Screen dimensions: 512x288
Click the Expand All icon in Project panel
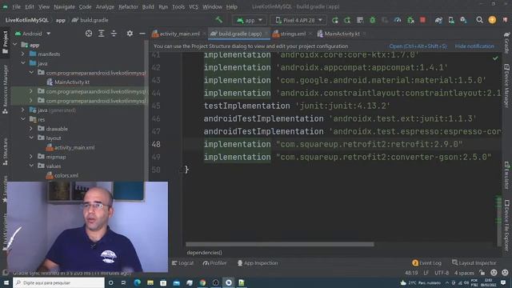(x=102, y=34)
